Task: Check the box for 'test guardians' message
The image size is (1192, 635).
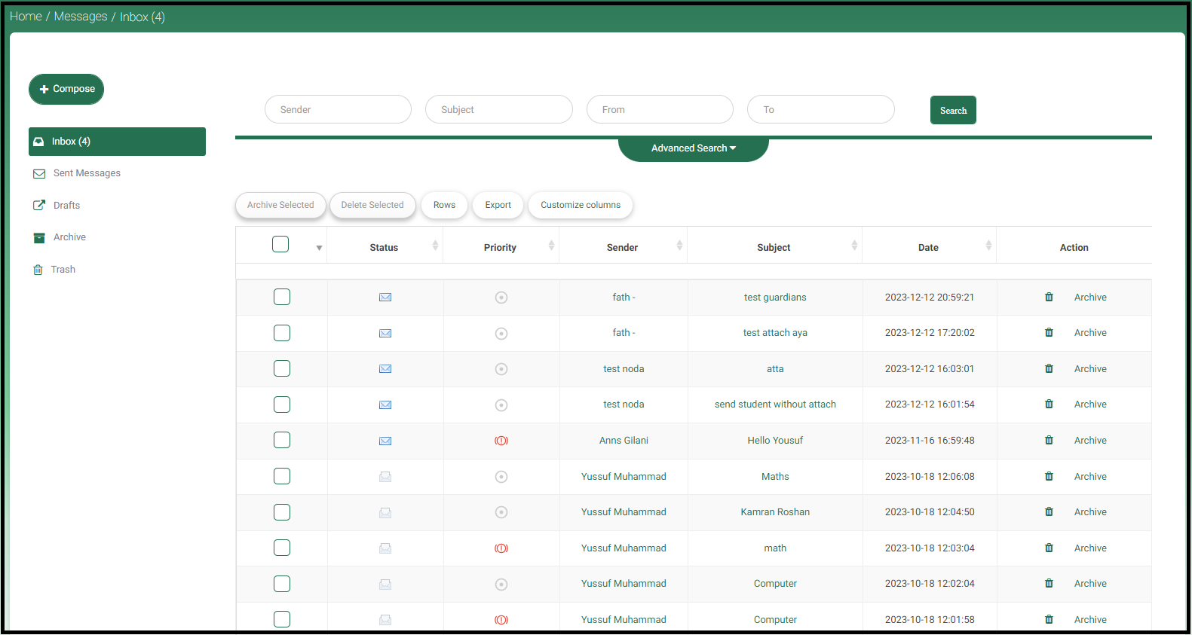Action: 282,297
